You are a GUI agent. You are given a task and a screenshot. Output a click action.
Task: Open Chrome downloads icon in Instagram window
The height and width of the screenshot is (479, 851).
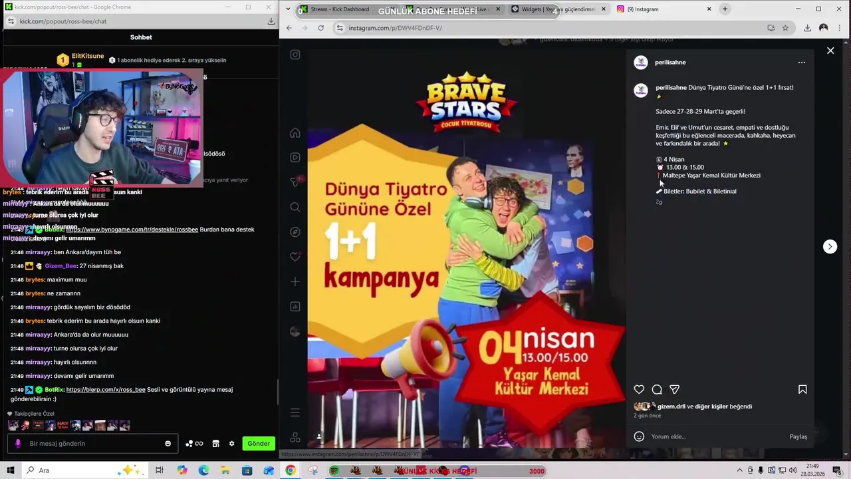(807, 28)
